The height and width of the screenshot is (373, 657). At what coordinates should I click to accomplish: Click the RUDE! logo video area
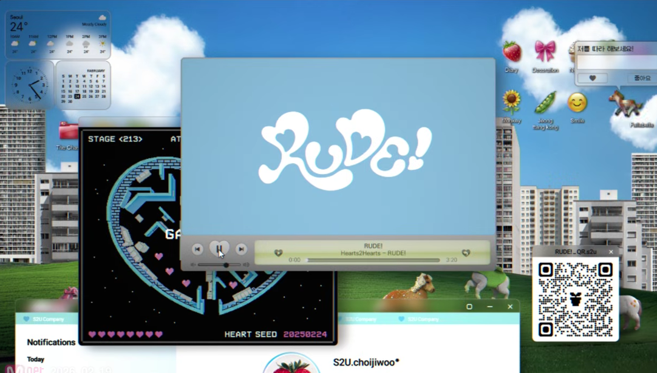pos(339,147)
